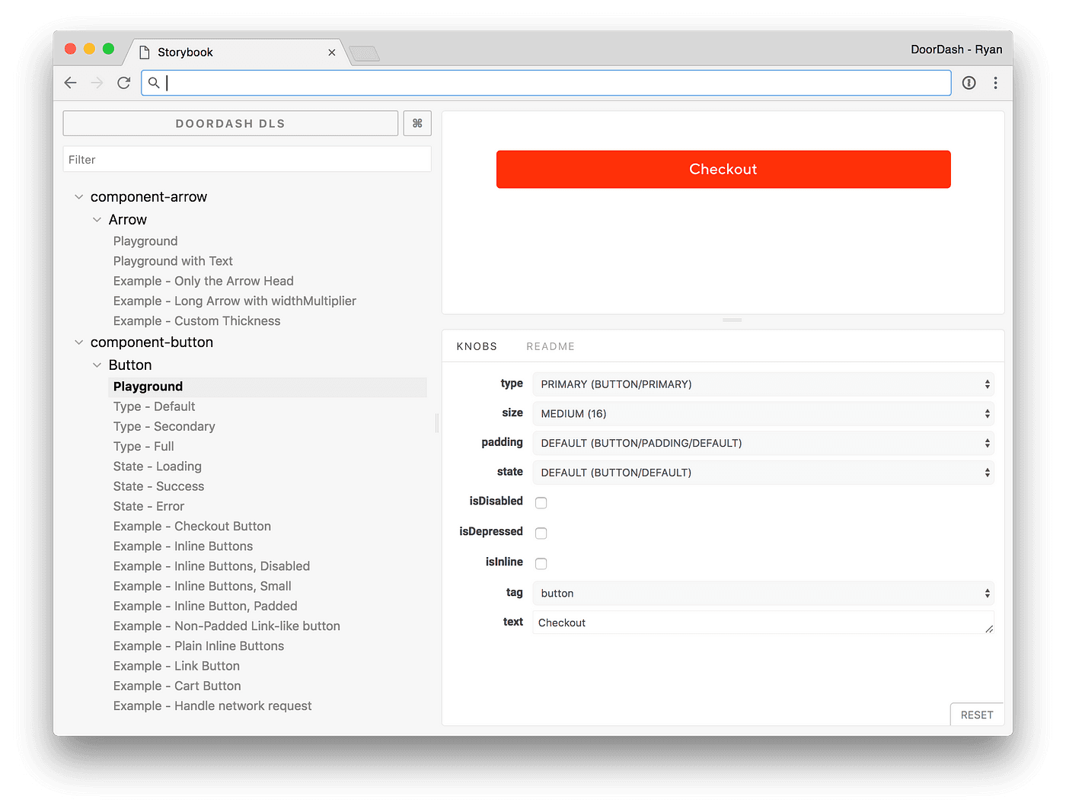The image size is (1066, 812).
Task: Open the State - Success story
Action: tap(158, 486)
